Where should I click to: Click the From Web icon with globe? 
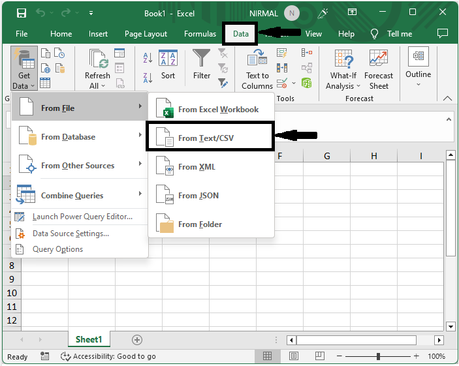pyautogui.click(x=45, y=68)
